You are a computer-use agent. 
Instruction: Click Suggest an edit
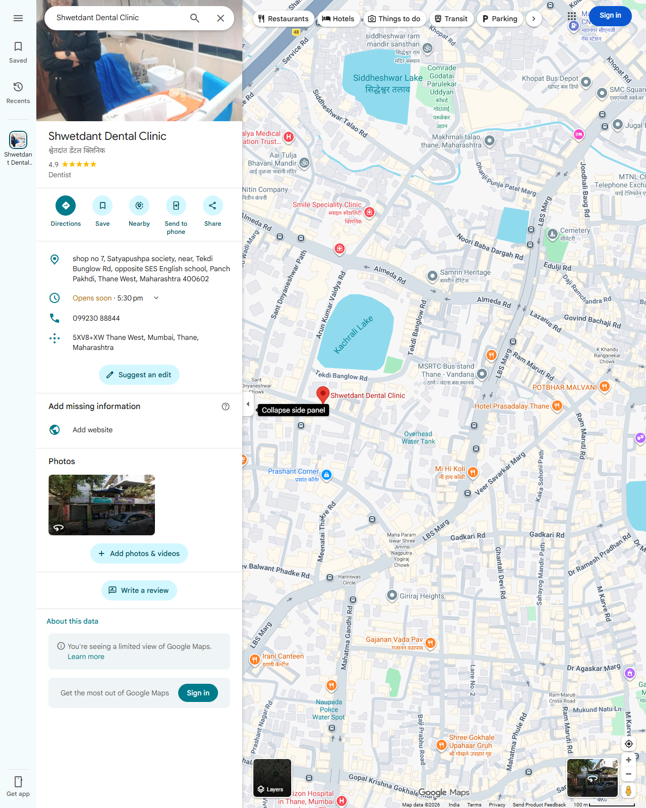coord(139,375)
